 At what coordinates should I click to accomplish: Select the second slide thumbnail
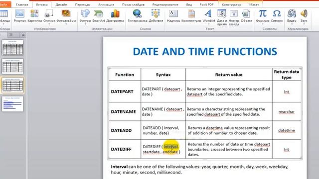tap(12, 66)
